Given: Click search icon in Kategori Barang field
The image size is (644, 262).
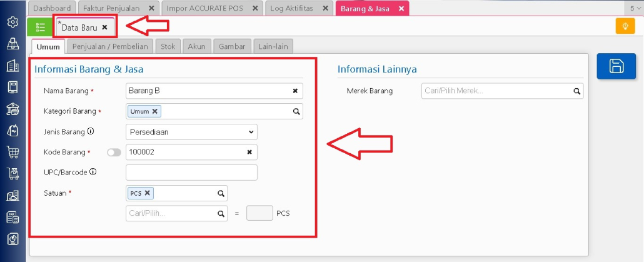Looking at the screenshot, I should (x=296, y=111).
